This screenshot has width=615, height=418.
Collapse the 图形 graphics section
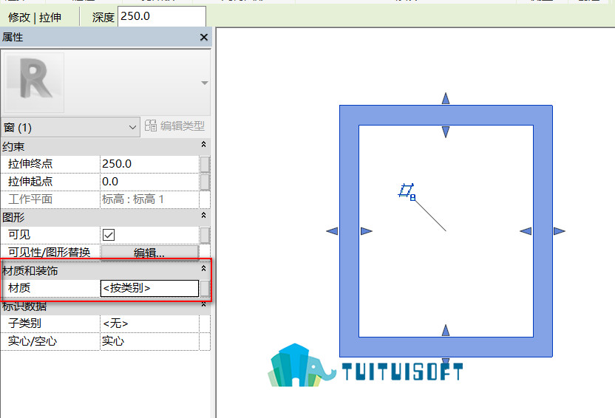(203, 216)
